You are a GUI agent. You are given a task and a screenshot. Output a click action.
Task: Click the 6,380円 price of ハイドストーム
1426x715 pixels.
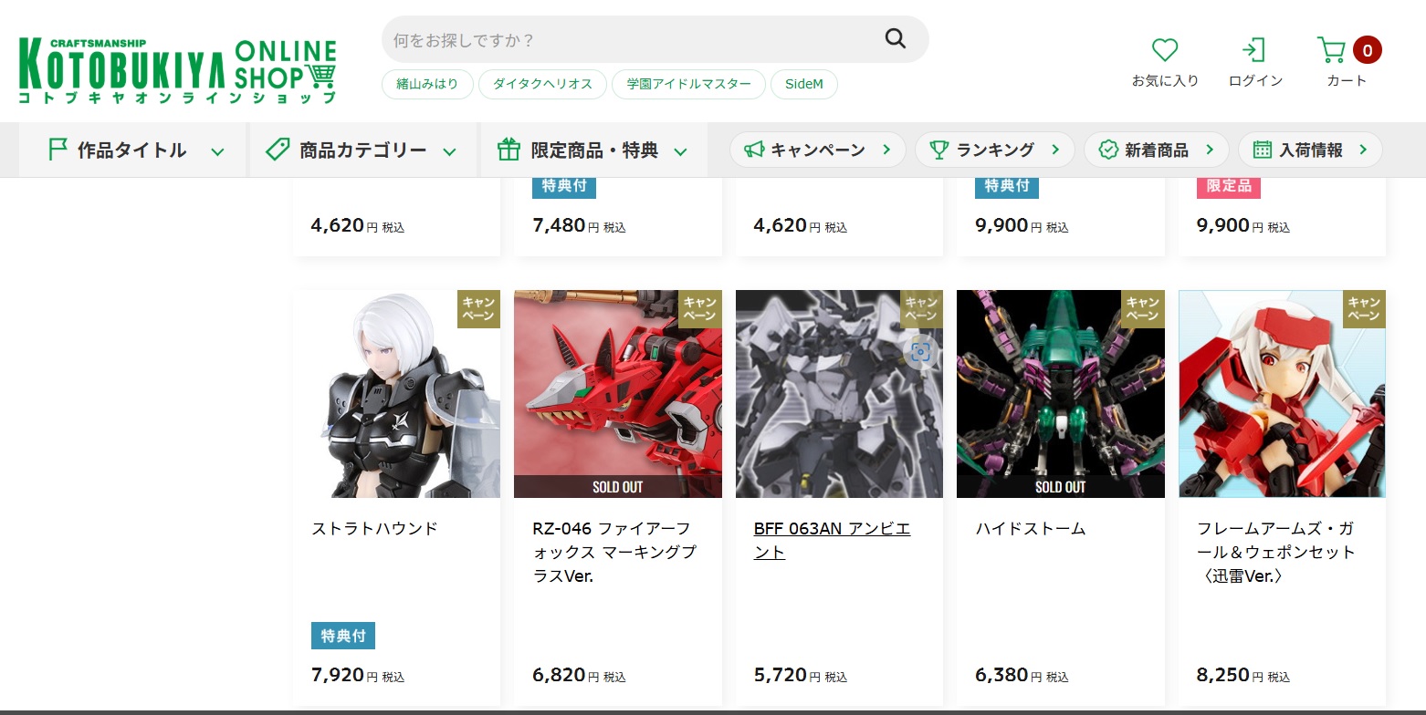click(1022, 676)
